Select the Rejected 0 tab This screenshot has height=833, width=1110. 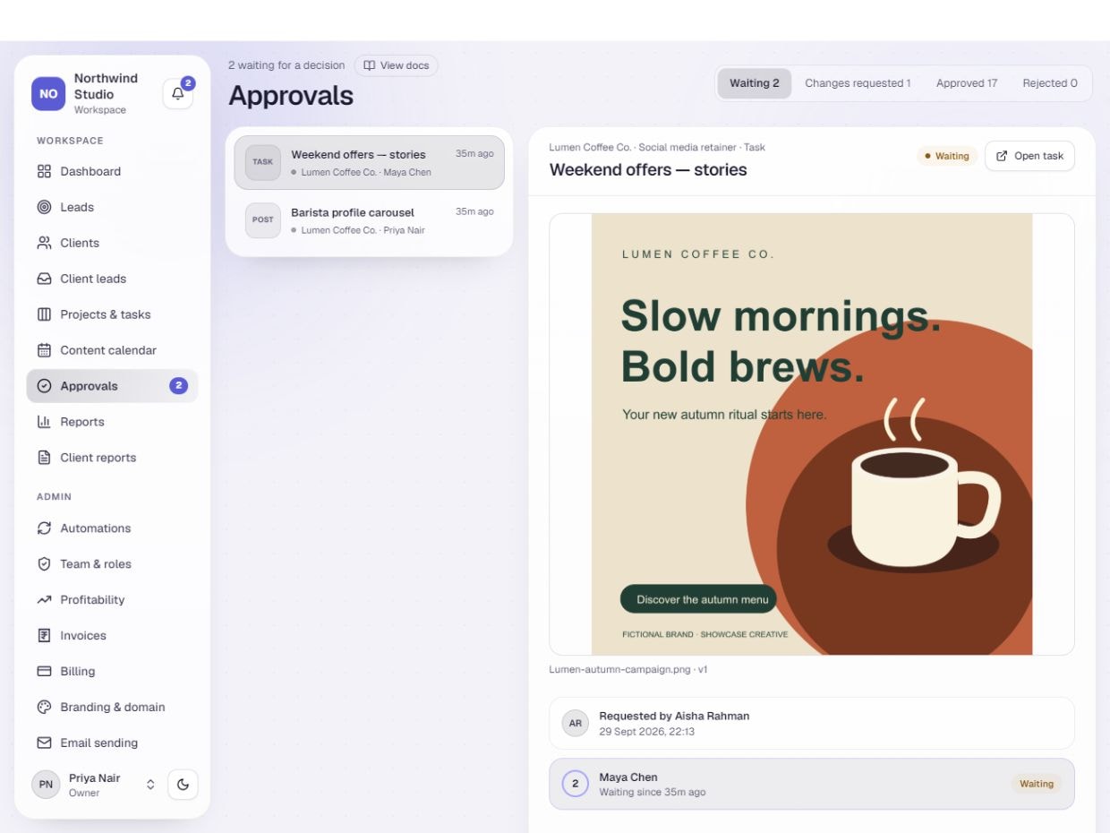click(1050, 83)
